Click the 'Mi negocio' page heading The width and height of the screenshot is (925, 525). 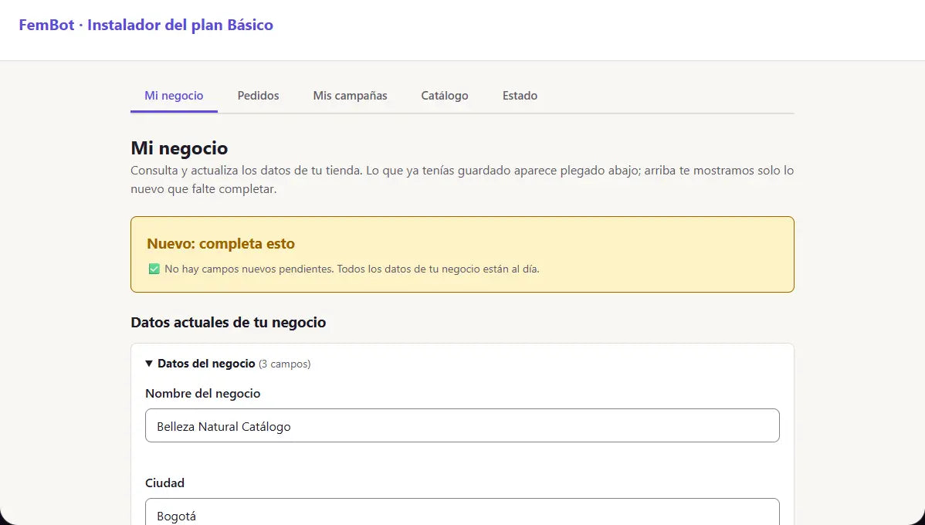[x=179, y=147]
